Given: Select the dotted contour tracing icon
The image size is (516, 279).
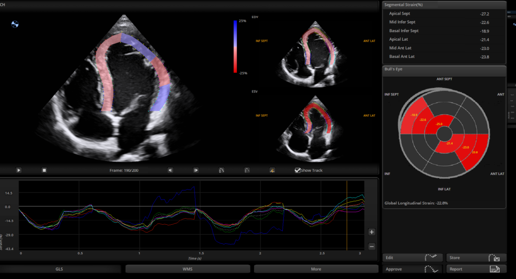Looking at the screenshot, I should (222, 170).
